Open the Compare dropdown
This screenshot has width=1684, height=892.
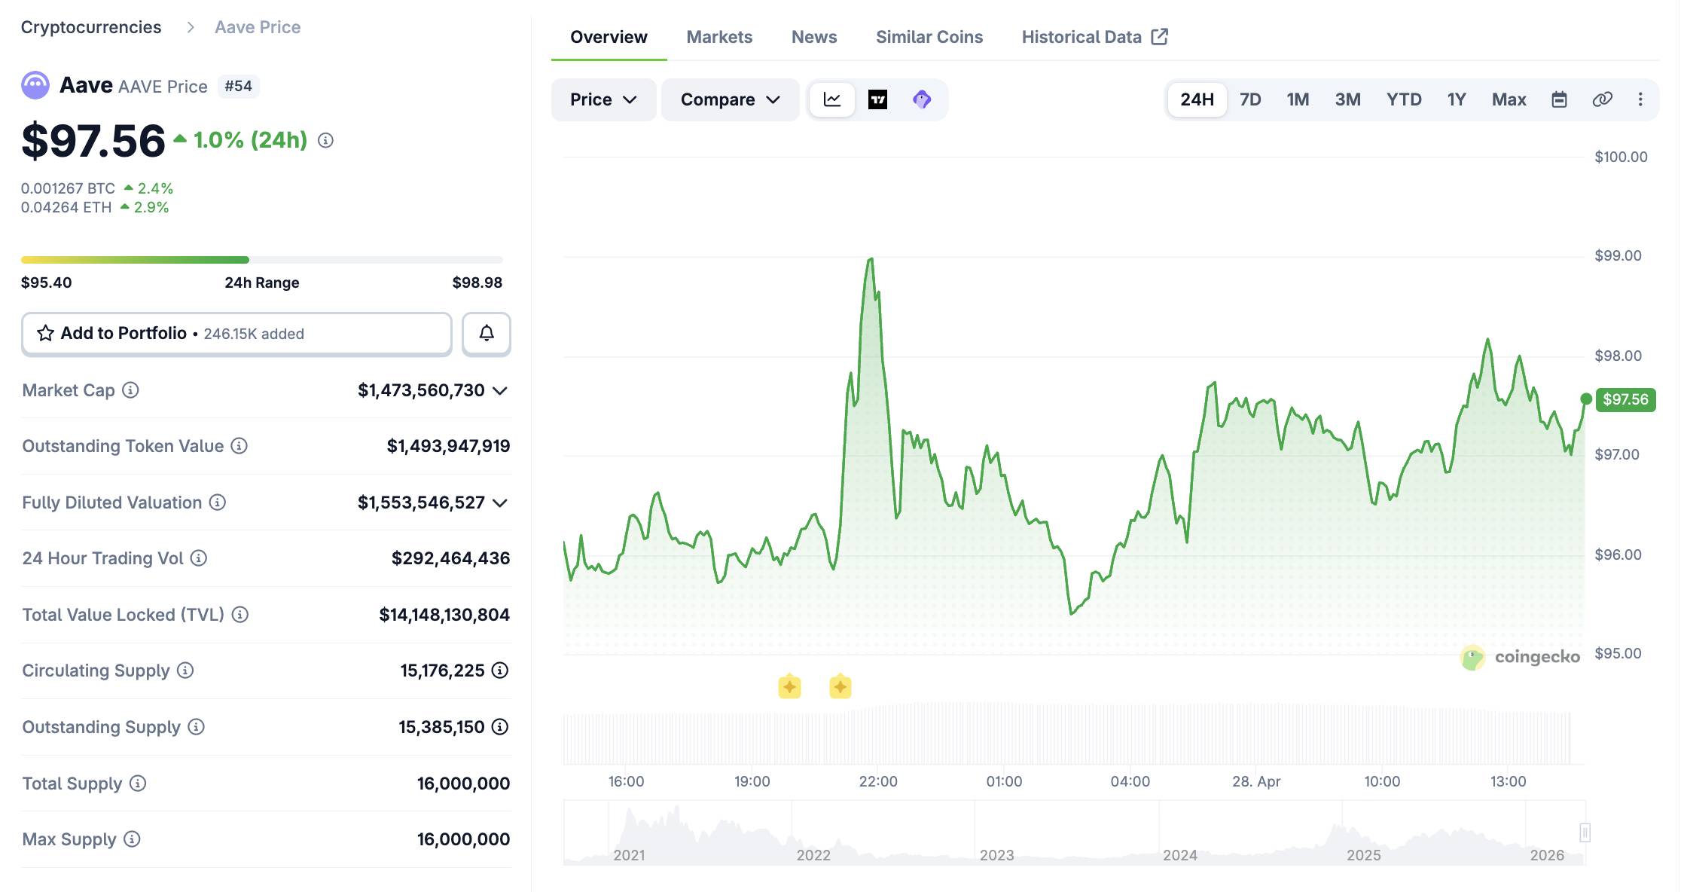729,99
